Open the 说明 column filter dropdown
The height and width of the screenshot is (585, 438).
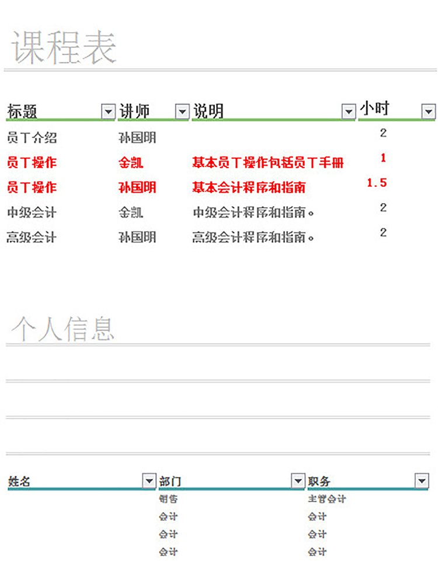[349, 111]
